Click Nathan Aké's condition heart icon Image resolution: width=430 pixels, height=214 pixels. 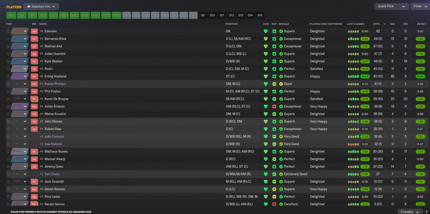(x=266, y=46)
